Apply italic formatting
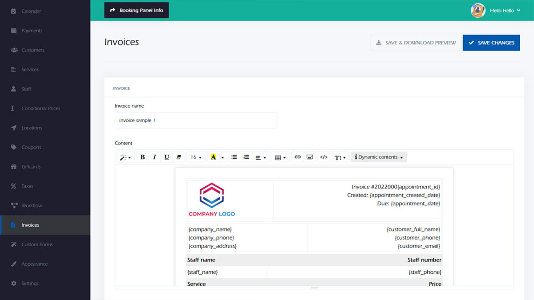The height and width of the screenshot is (300, 534). pos(154,157)
